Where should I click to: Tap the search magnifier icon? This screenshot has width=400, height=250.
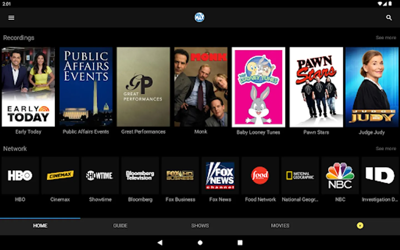click(389, 17)
